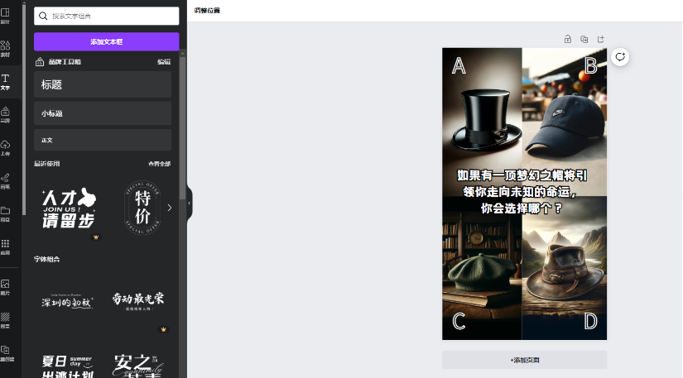
Task: Open the 上传 (Upload) sidebar tab
Action: coord(5,148)
